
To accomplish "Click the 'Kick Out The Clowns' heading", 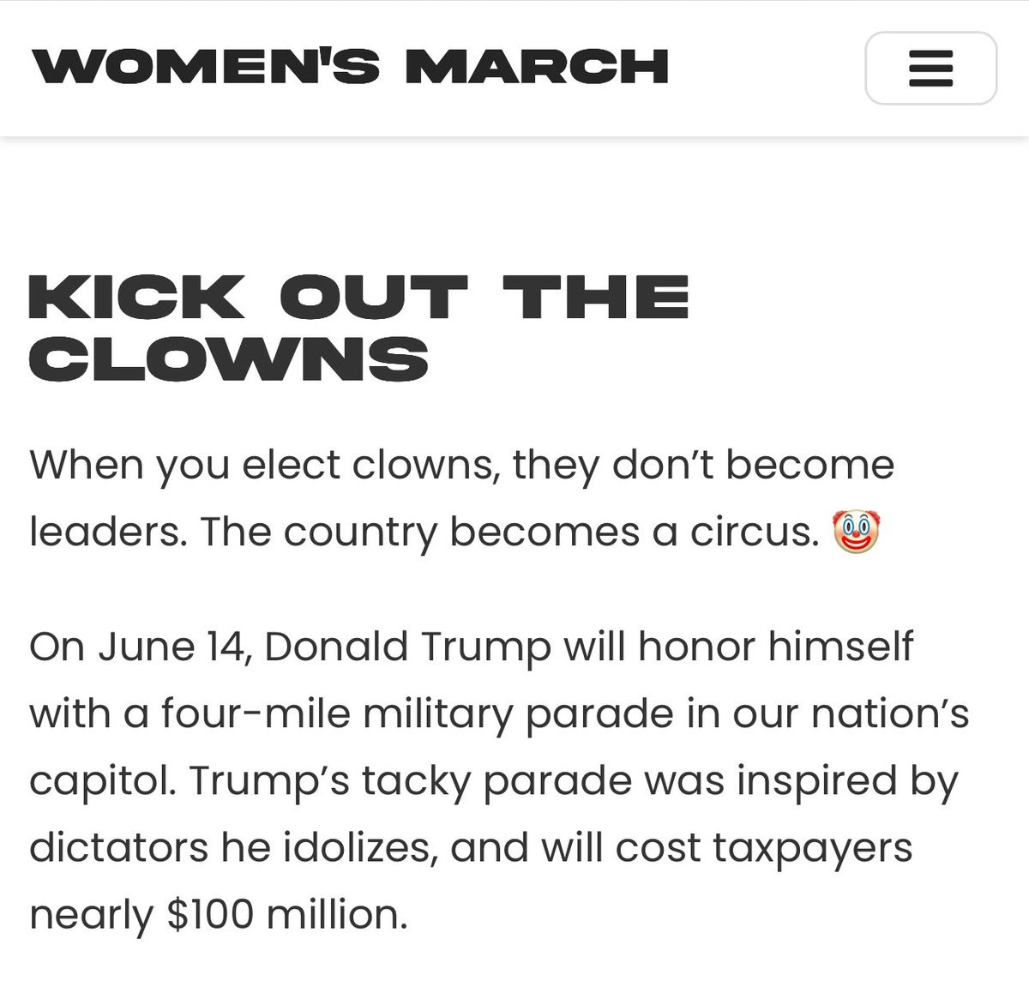I will (x=358, y=327).
